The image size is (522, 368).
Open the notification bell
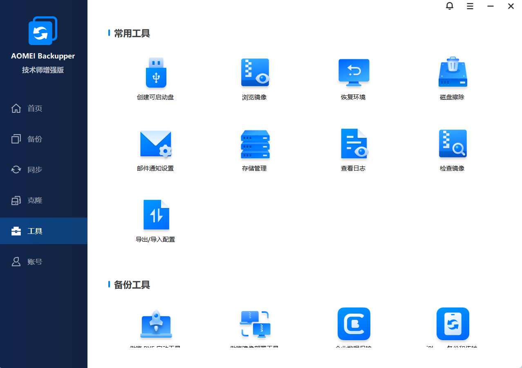coord(449,6)
